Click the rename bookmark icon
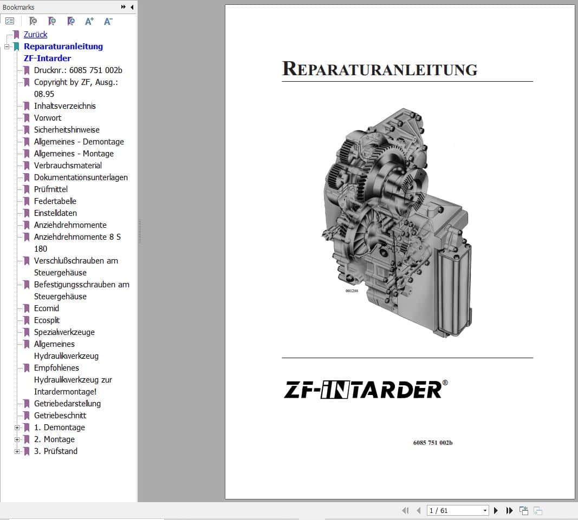Screen dimensions: 578x520 [x=71, y=21]
